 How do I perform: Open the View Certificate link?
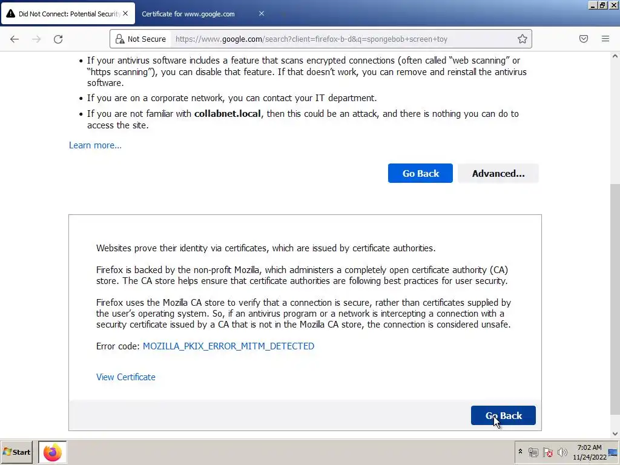point(126,377)
